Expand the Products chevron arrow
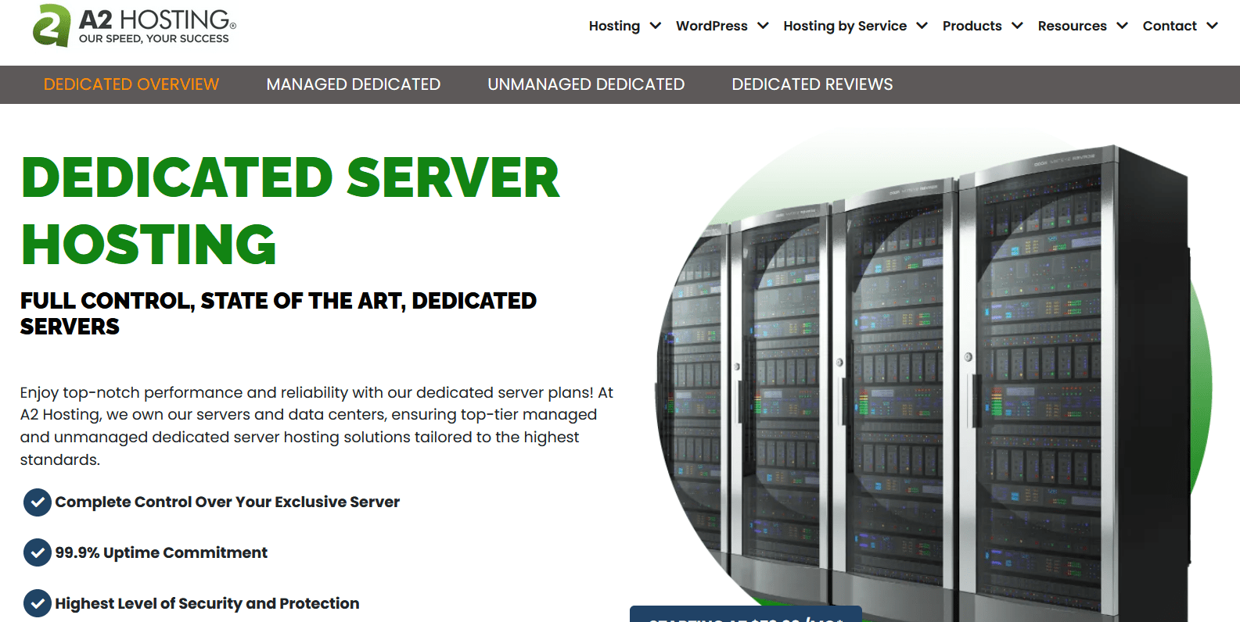 pyautogui.click(x=1017, y=26)
